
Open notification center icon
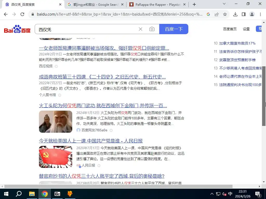[x=258, y=194]
